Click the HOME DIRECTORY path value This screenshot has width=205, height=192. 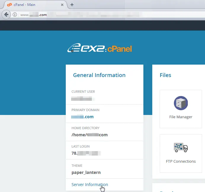pyautogui.click(x=89, y=135)
